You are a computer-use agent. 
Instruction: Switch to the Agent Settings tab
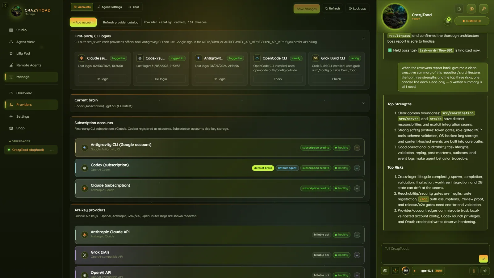click(x=109, y=7)
